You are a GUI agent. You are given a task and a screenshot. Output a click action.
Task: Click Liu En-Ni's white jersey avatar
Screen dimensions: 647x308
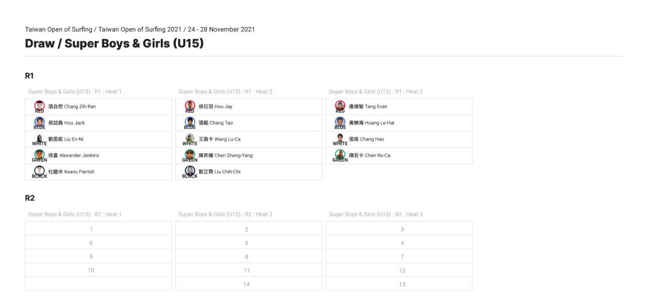(x=39, y=139)
